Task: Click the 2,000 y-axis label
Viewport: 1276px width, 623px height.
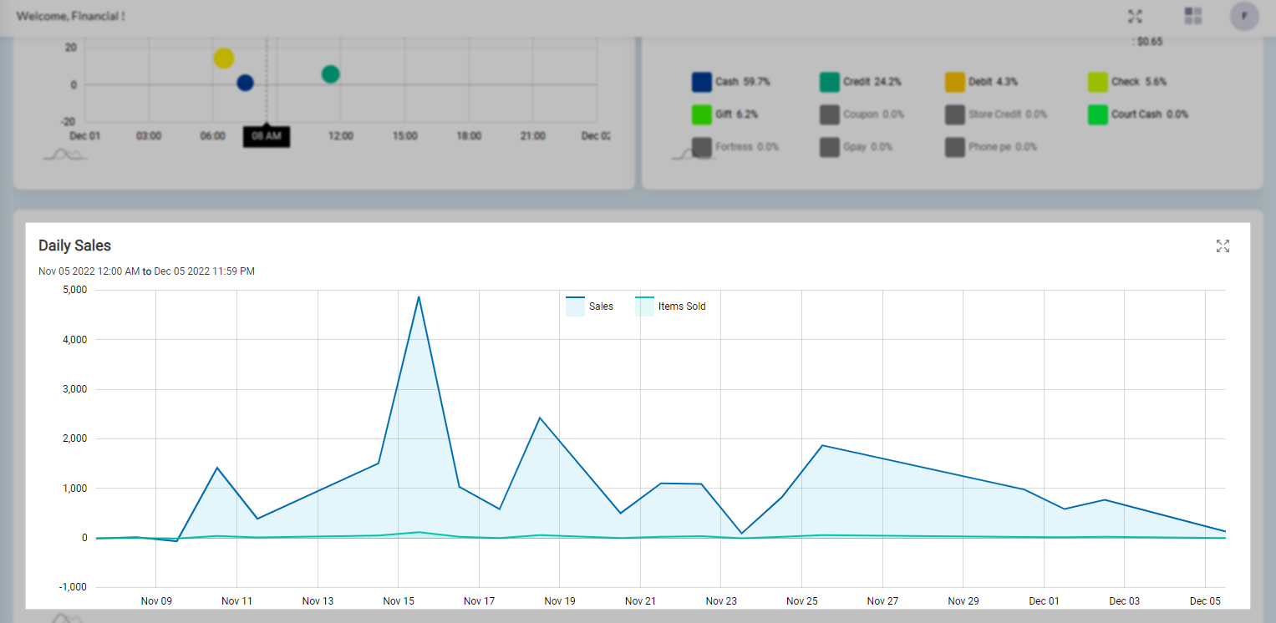Action: [74, 438]
